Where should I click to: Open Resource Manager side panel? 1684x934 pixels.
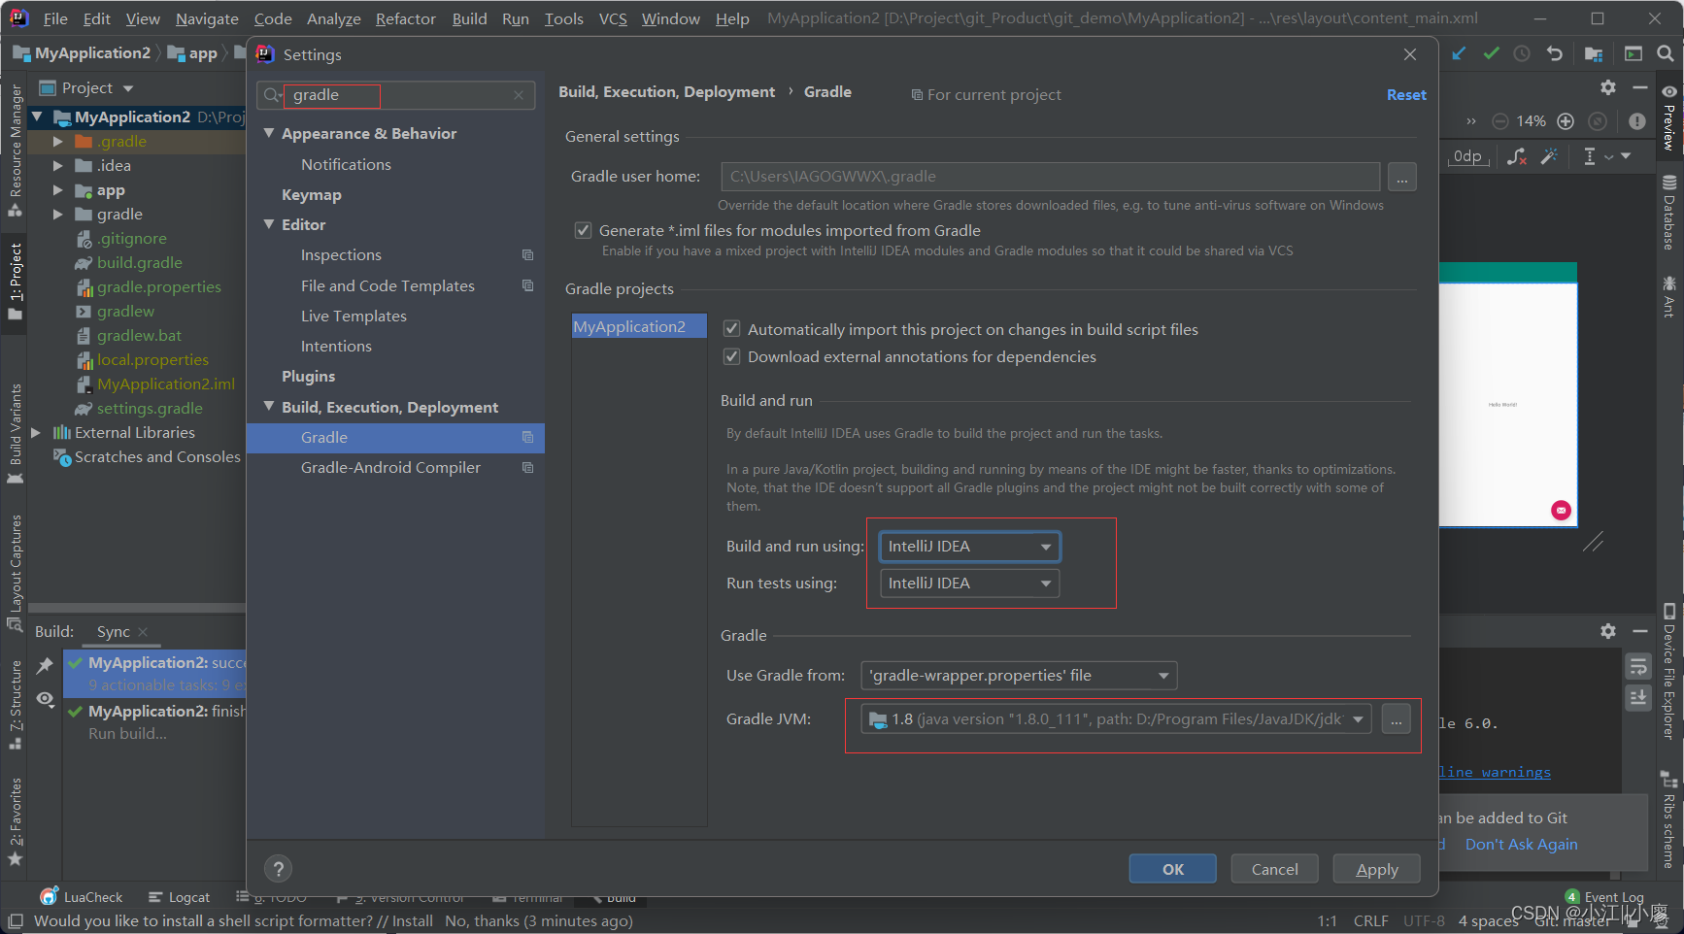[15, 150]
